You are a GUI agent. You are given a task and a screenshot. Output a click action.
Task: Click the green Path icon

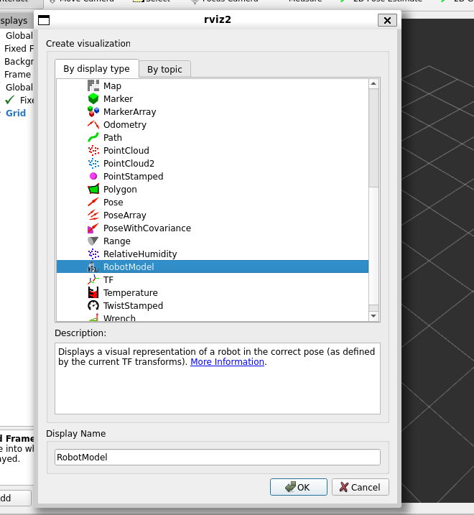pos(93,137)
